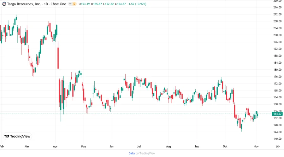Click the green 154.57 current price label
This screenshot has height=157, width=284.
point(277,114)
